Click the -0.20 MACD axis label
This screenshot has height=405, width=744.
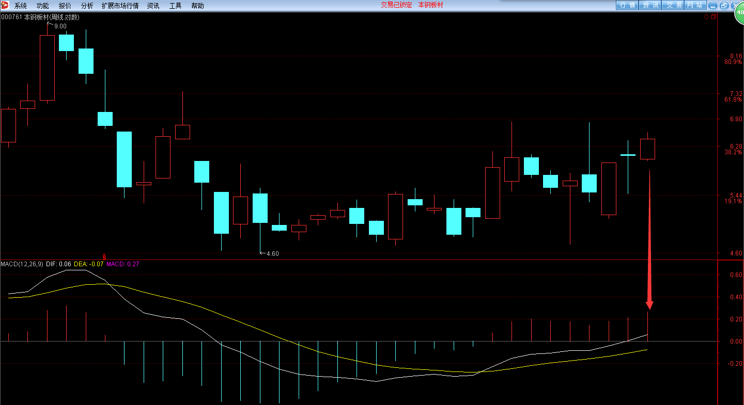(x=735, y=364)
